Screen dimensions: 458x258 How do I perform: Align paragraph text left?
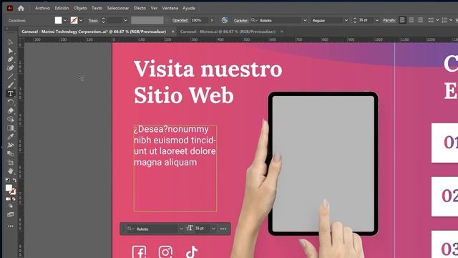[402, 20]
